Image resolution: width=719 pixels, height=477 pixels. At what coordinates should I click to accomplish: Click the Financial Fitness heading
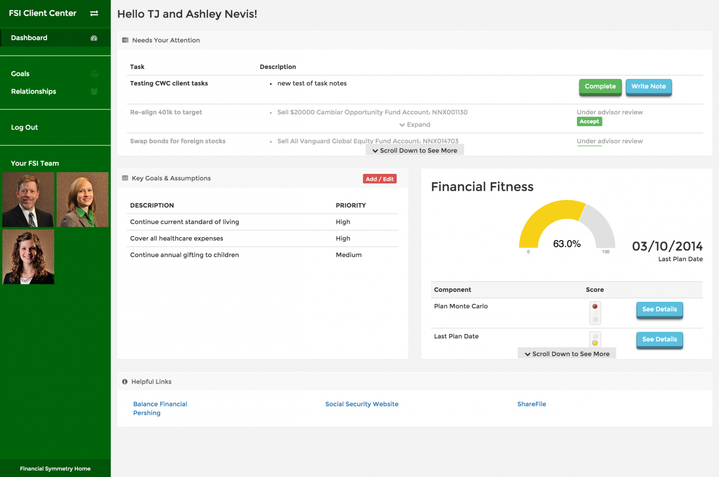482,186
